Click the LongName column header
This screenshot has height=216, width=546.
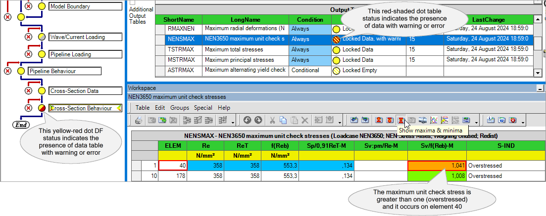(246, 19)
